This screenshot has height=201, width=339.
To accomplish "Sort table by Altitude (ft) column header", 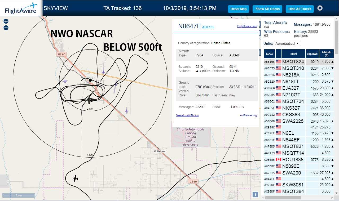I will [327, 54].
